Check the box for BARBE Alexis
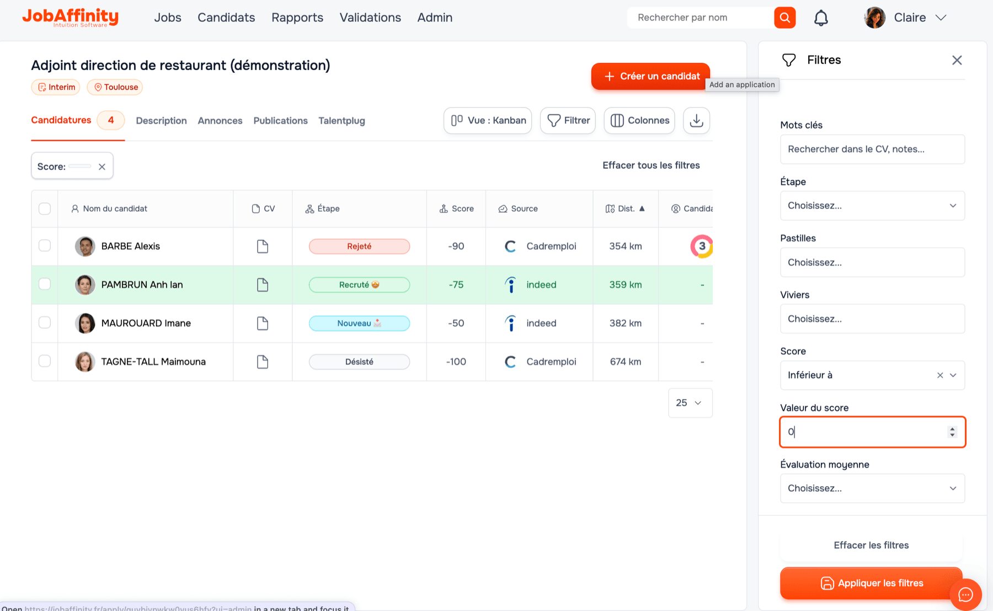 point(45,246)
